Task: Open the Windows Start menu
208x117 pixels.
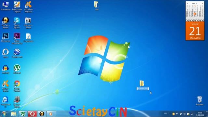Action: (4, 114)
